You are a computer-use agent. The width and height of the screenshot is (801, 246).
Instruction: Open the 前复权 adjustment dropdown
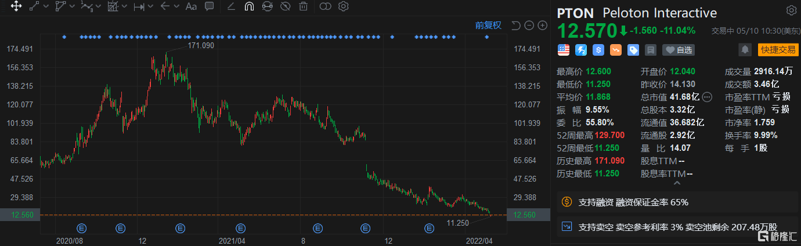[x=488, y=25]
